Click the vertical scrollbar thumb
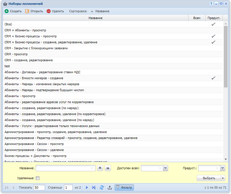 coord(226,57)
